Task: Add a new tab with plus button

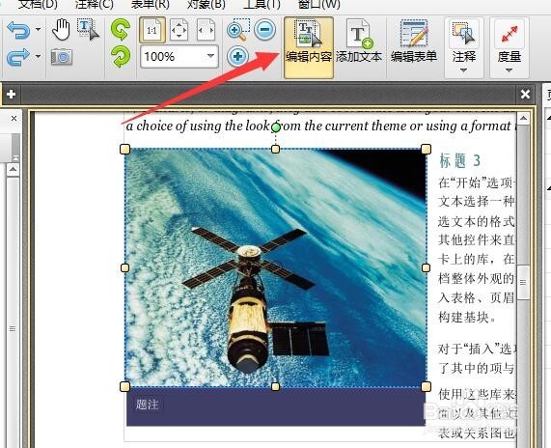Action: click(11, 94)
